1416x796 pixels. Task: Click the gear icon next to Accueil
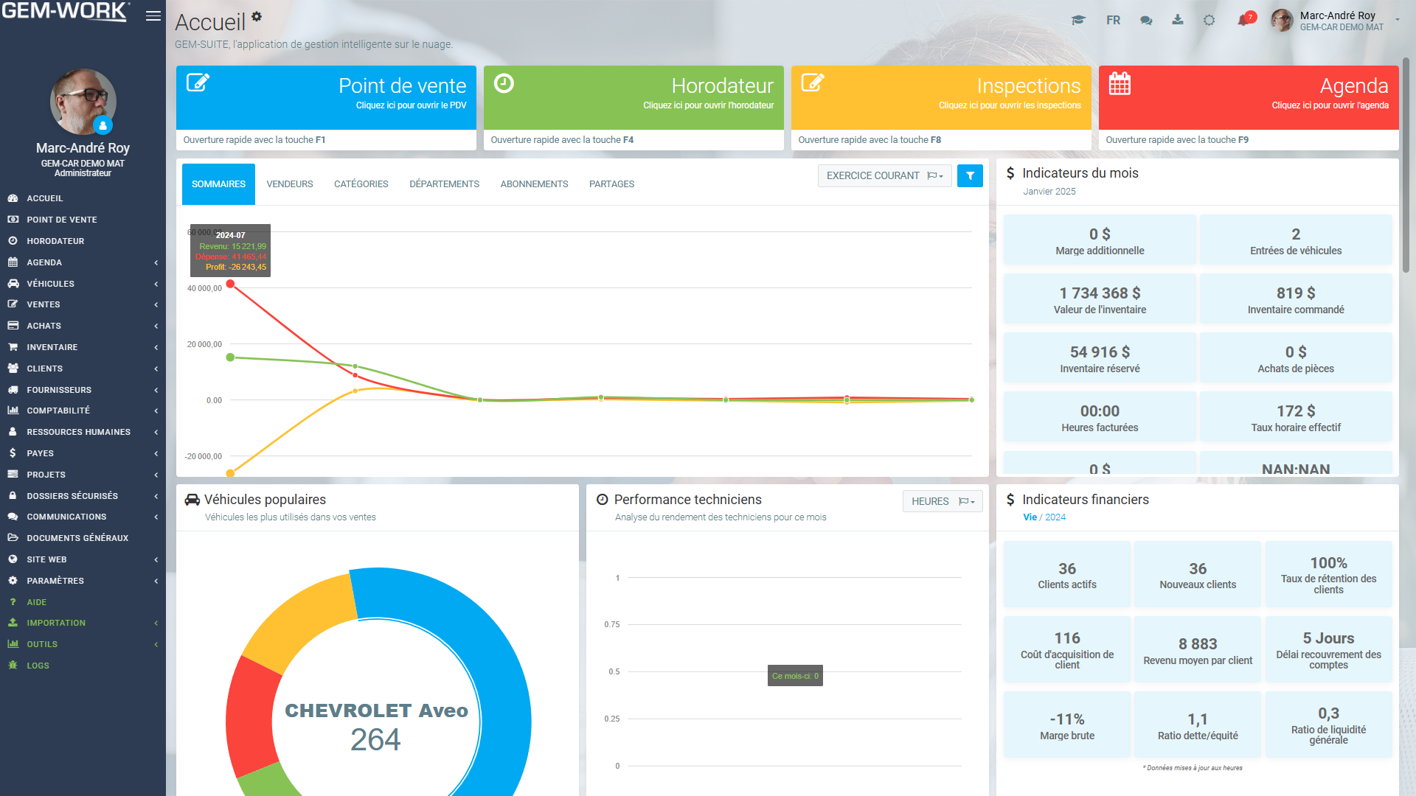257,16
